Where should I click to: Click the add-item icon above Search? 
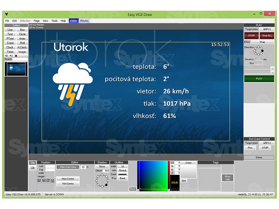(6, 56)
